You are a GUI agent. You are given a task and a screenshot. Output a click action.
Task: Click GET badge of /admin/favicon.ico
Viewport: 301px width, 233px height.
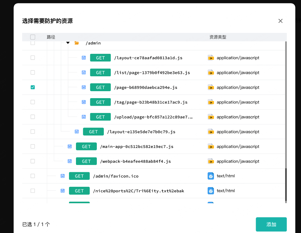click(79, 176)
